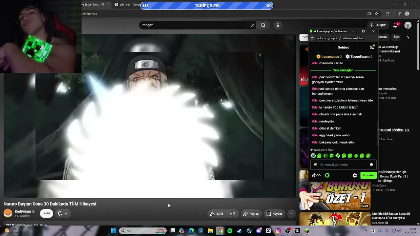Toggle notification bell for KediAdam channel
Viewport: 420px width, 236px height.
coord(60,213)
